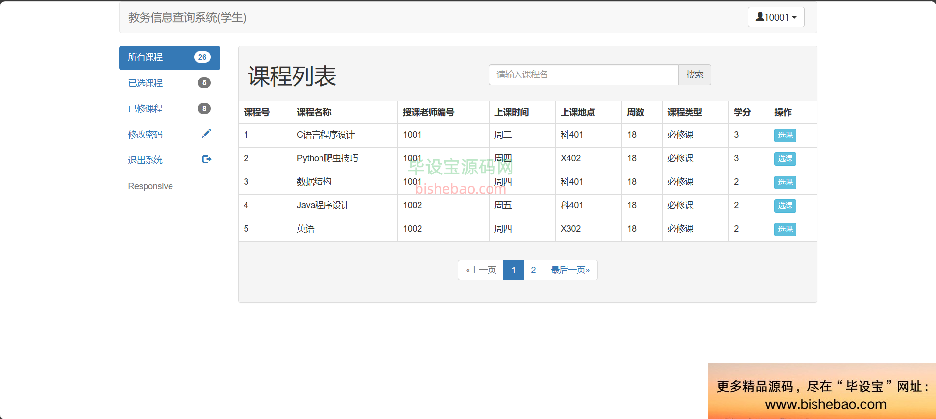Click 选课 for 英语
This screenshot has height=419, width=936.
click(x=785, y=229)
